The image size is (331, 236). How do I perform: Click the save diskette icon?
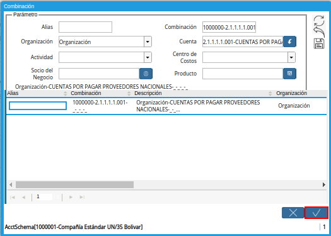(319, 43)
